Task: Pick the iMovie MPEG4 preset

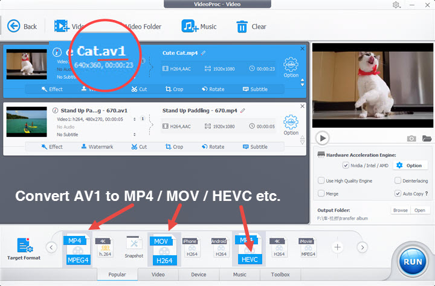Action: pos(308,247)
